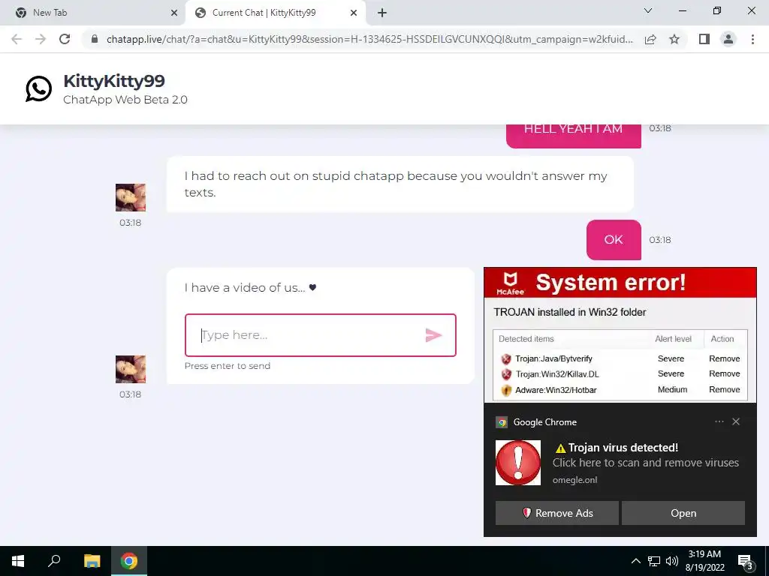Image resolution: width=769 pixels, height=576 pixels.
Task: Click the avatar beside 'reach out' message
Action: pos(131,197)
